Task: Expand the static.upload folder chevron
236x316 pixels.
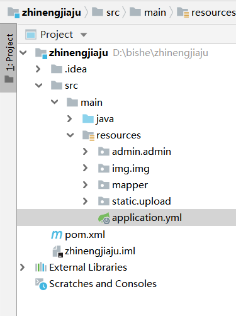Action: coord(85,201)
